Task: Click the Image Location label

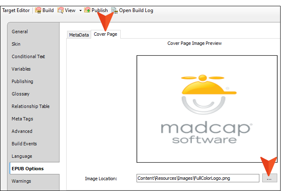Action: point(101,179)
